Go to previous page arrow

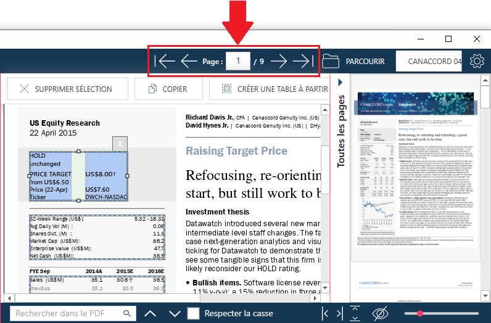(189, 61)
